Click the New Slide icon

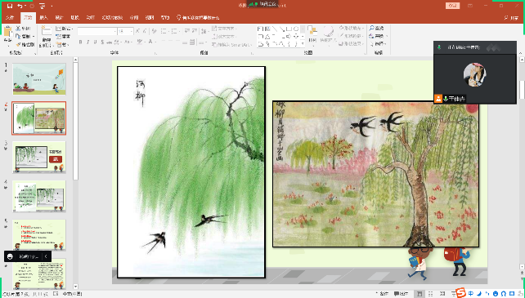pos(47,32)
